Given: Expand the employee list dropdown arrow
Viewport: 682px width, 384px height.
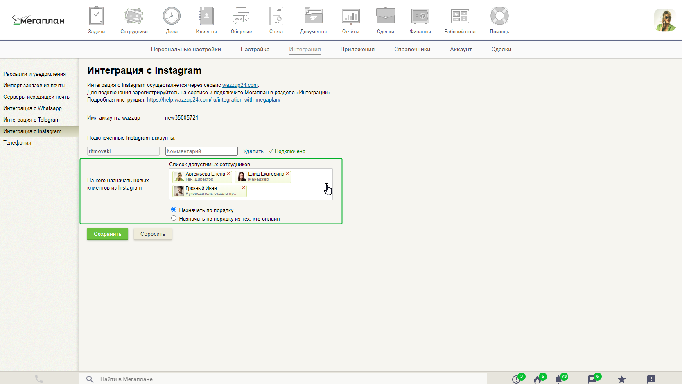Looking at the screenshot, I should (327, 185).
